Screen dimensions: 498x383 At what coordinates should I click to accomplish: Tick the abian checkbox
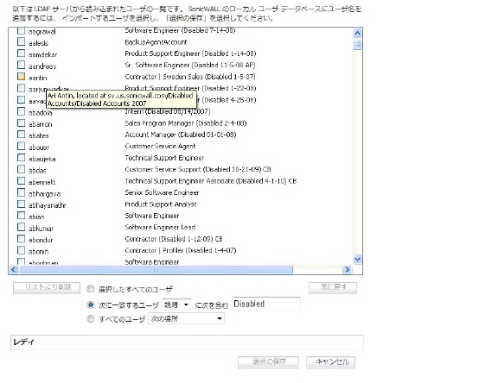point(21,216)
